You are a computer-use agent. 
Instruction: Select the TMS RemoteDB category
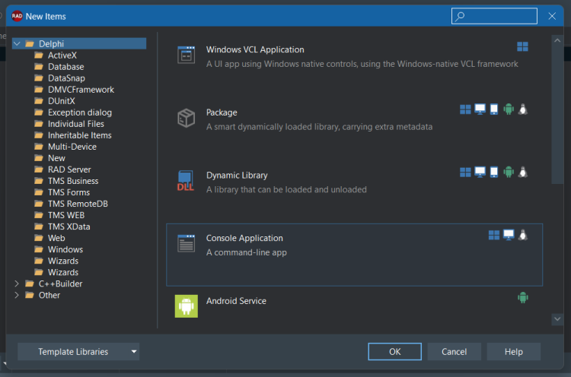click(x=78, y=204)
